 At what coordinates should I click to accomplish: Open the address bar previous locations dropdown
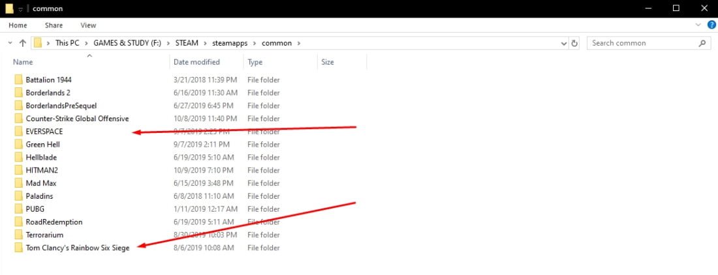pos(564,43)
